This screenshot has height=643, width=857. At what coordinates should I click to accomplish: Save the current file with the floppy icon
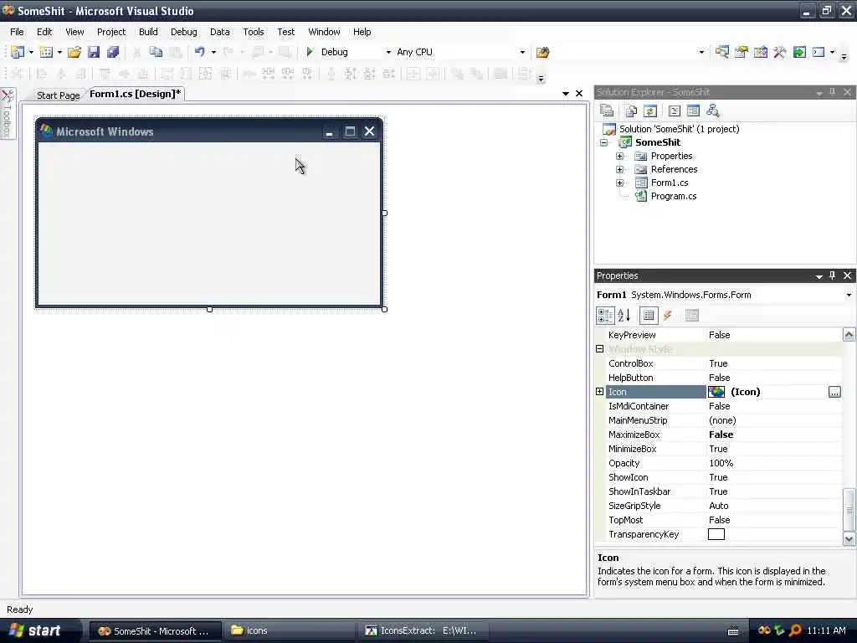point(94,52)
